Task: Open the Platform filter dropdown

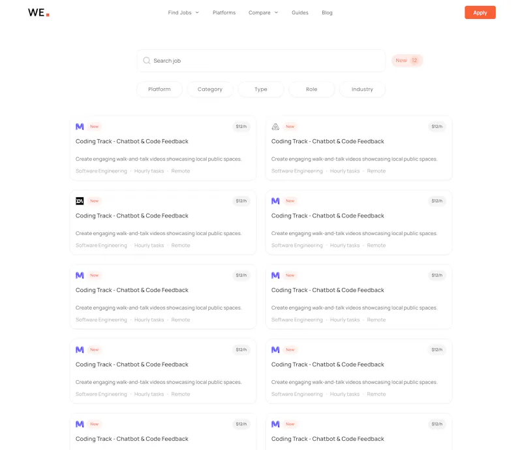Action: point(159,89)
